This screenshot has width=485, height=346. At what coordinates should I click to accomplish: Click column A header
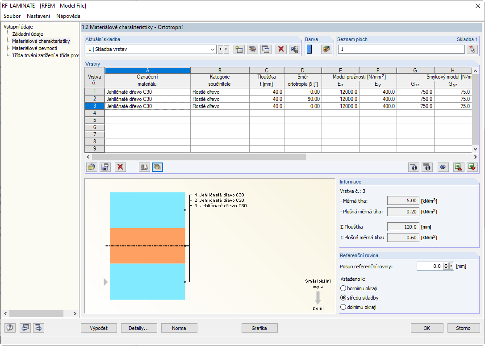147,71
